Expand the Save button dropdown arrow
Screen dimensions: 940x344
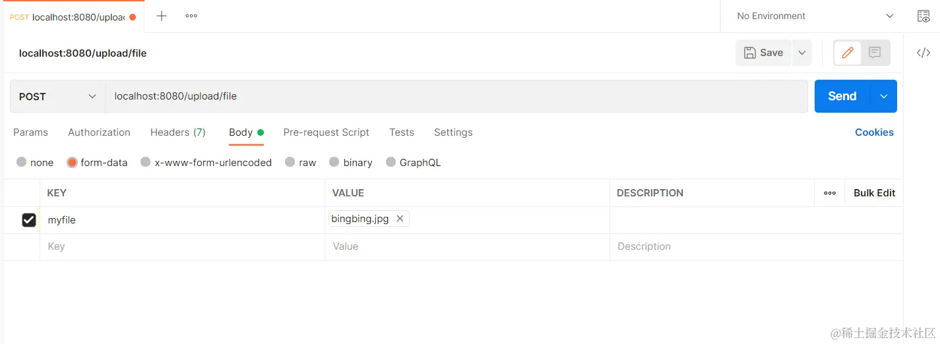[x=801, y=53]
